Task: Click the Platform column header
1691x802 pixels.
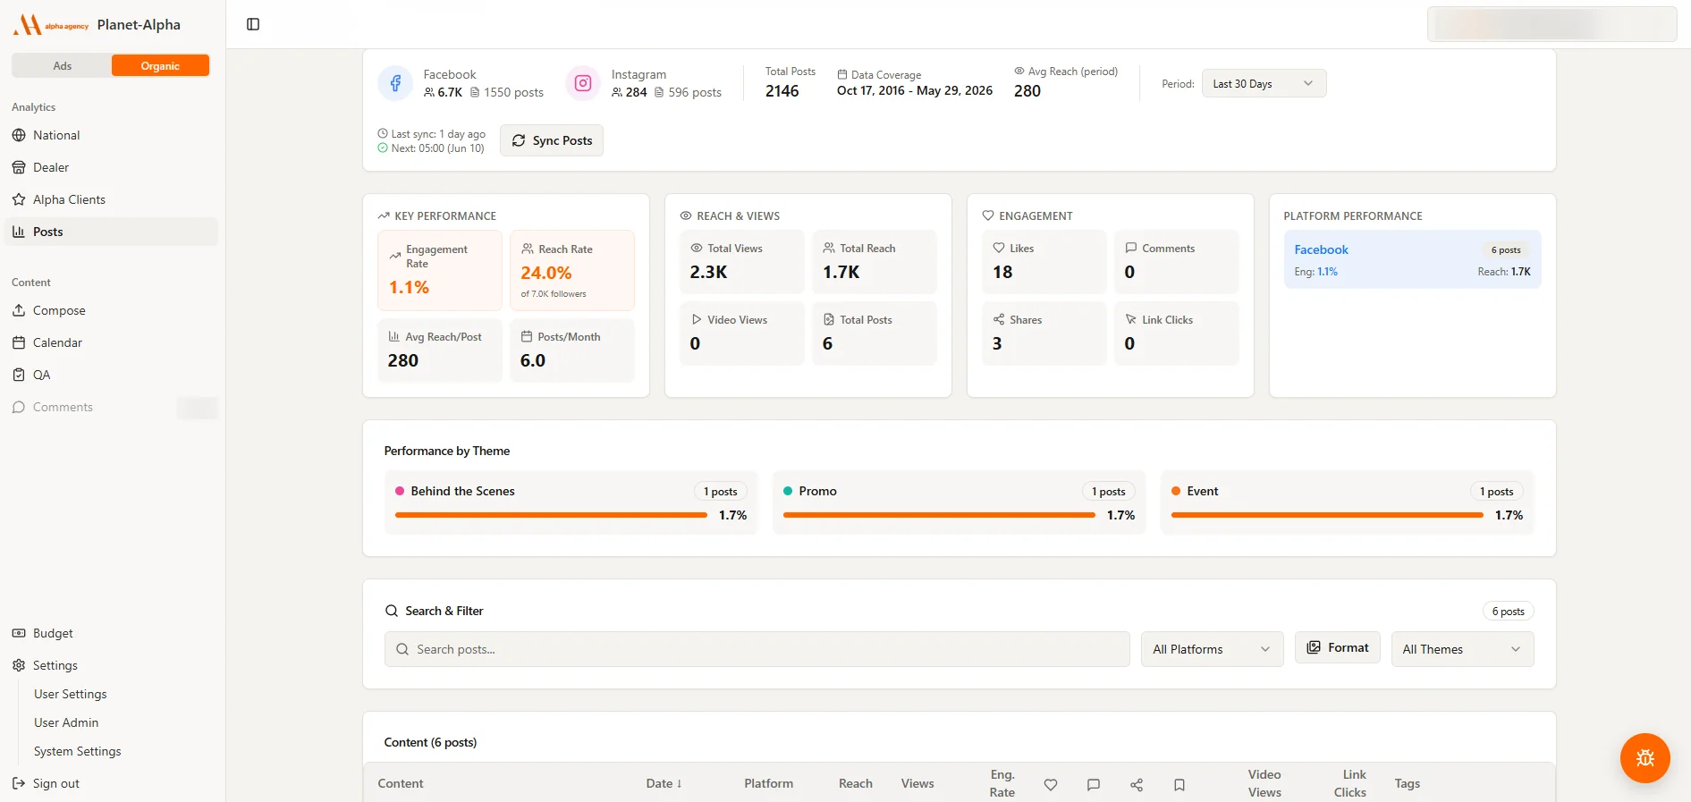Action: coord(768,783)
